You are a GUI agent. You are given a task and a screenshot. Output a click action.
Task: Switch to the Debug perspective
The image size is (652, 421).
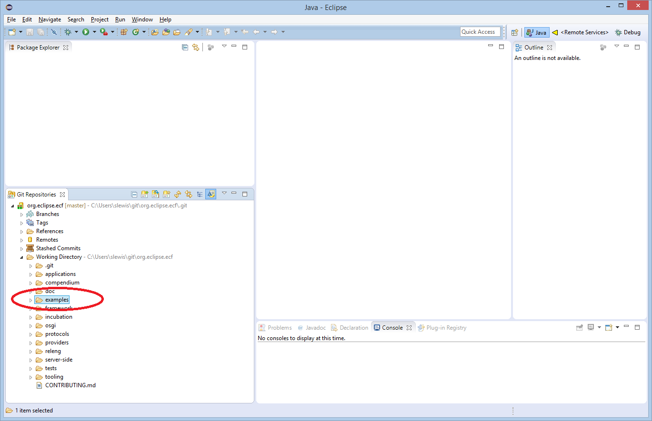[x=628, y=32]
